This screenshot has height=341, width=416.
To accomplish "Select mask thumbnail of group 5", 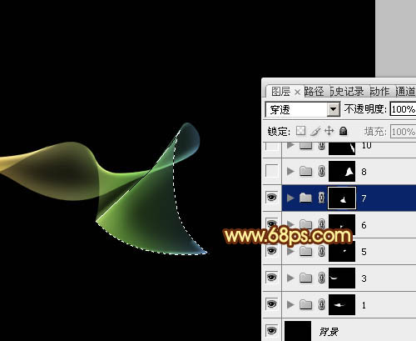I will point(342,252).
